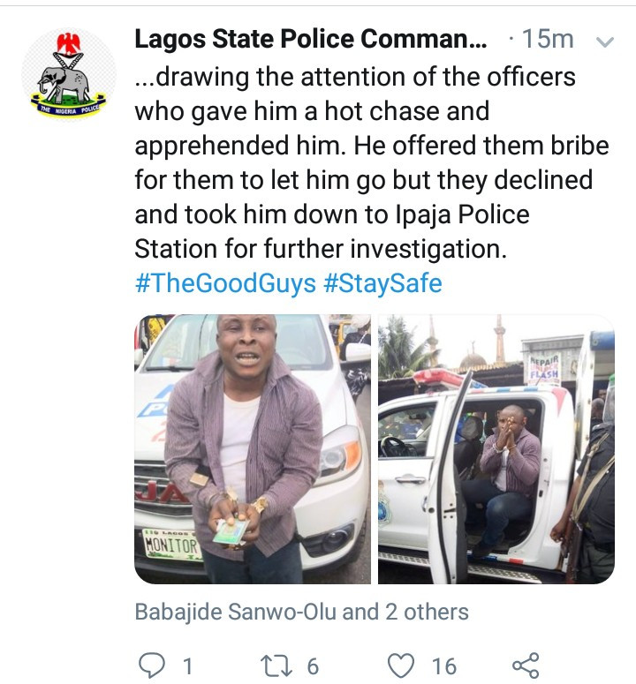The image size is (636, 684).
Task: Retweet this post using retweet icon
Action: point(266,664)
